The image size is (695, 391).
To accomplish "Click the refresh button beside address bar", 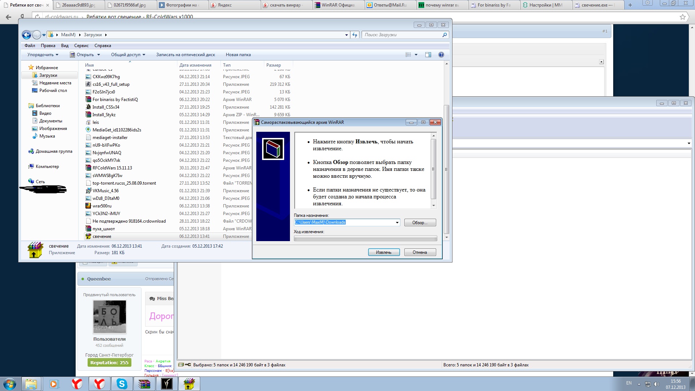I will pyautogui.click(x=355, y=35).
